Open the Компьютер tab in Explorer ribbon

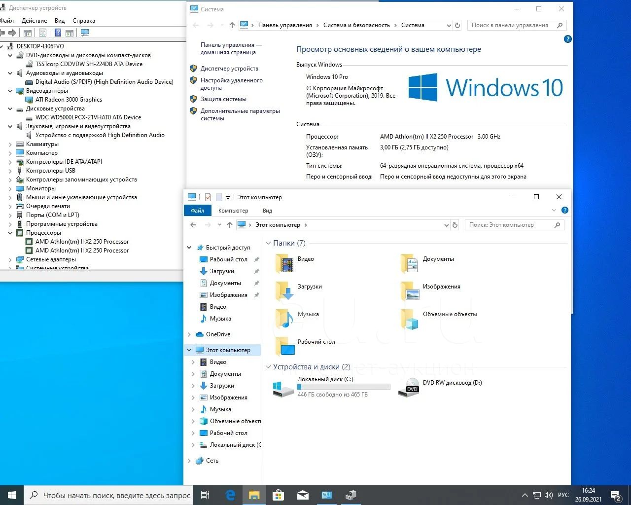[x=233, y=211]
